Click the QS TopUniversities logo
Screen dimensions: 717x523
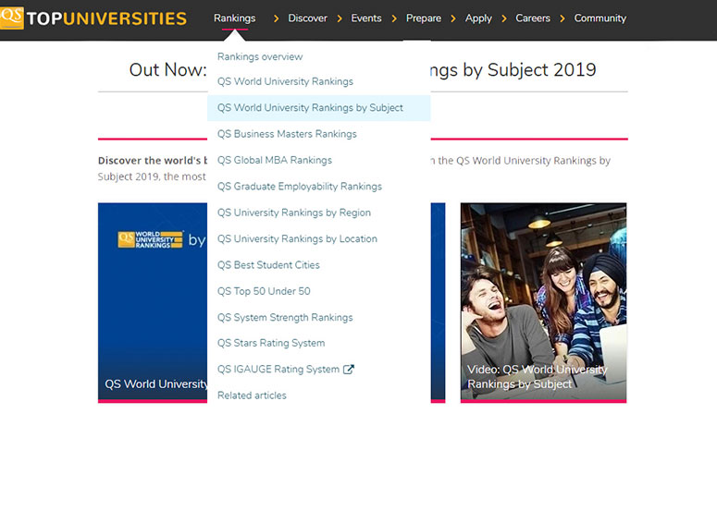point(93,18)
